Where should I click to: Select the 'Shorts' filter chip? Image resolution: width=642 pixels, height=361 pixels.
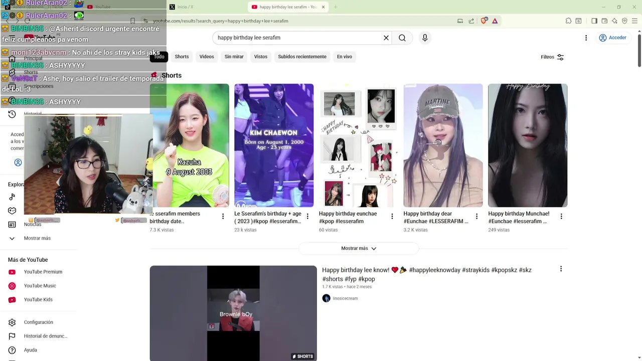coord(182,57)
